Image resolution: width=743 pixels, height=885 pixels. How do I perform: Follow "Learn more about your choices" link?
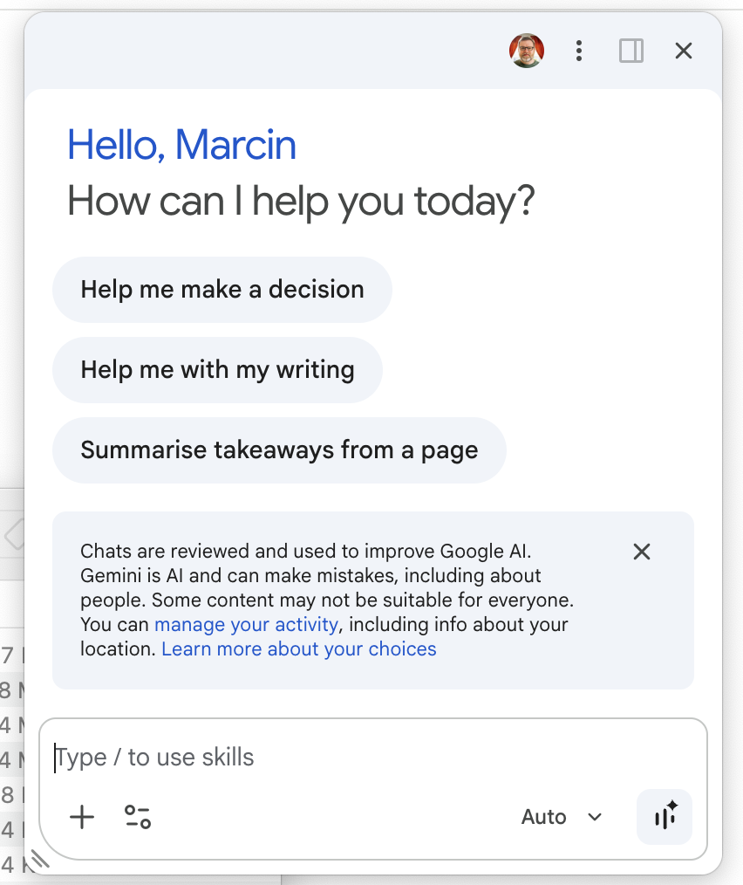(x=299, y=649)
